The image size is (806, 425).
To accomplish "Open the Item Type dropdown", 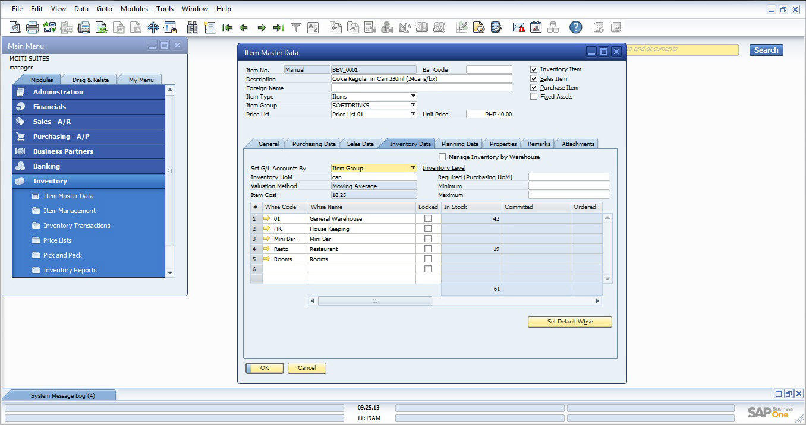I will pos(413,96).
